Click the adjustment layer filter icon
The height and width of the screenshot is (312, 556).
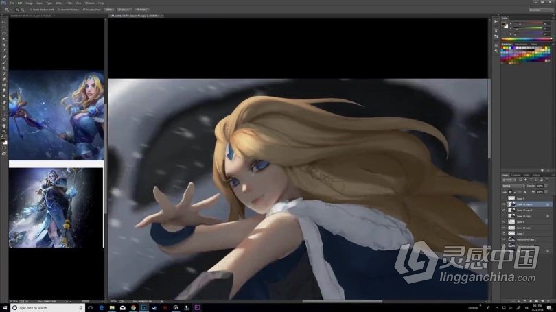pyautogui.click(x=526, y=180)
